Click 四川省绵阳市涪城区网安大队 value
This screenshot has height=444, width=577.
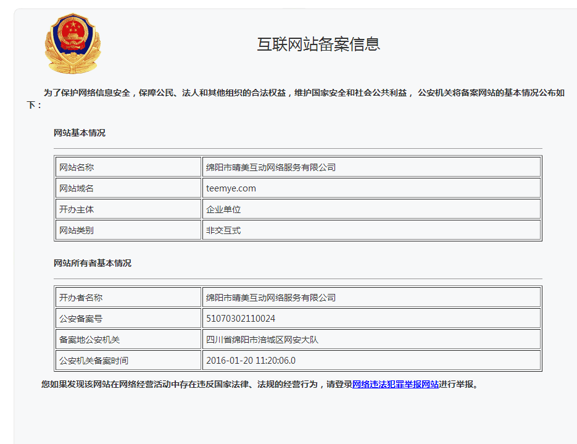[x=262, y=340]
